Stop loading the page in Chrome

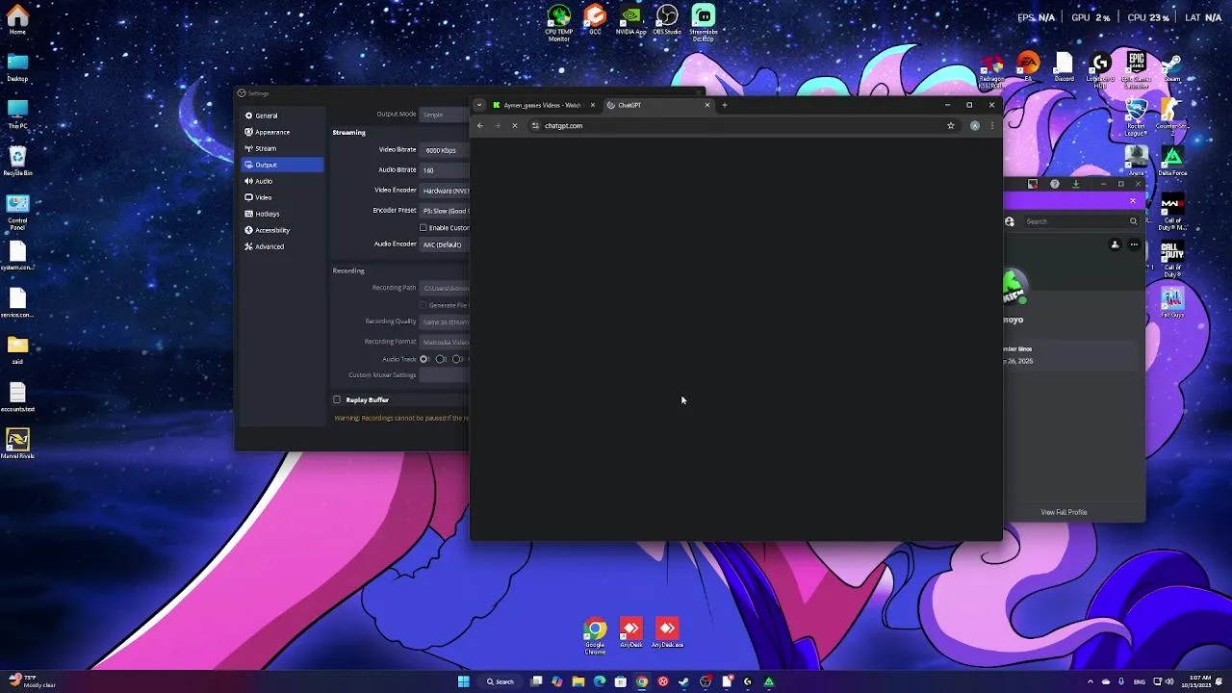515,125
